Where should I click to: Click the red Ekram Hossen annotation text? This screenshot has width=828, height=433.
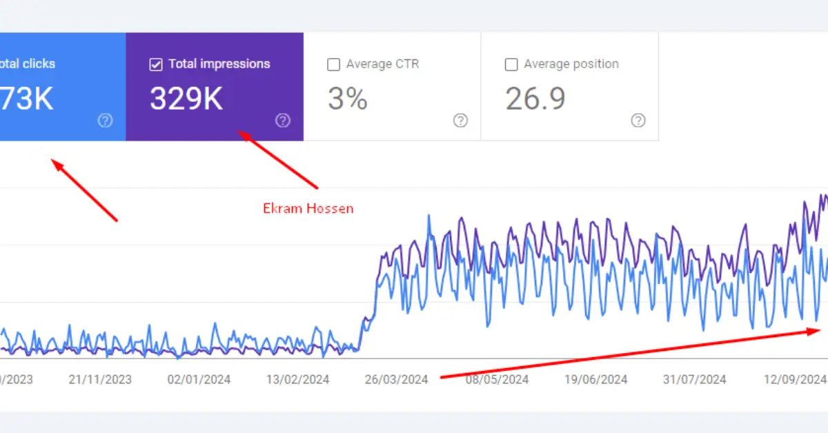308,208
